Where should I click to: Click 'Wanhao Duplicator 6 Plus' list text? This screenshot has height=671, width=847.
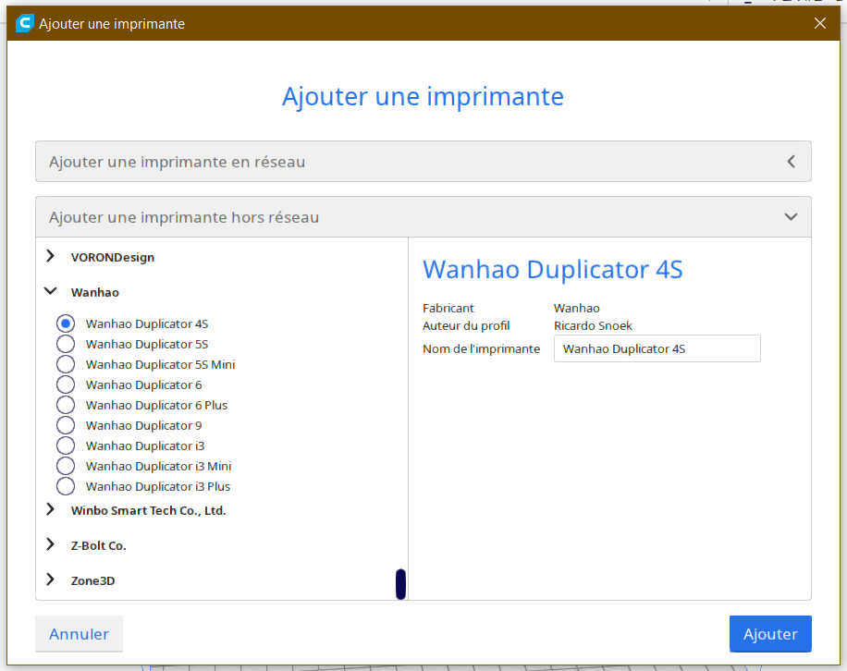pyautogui.click(x=156, y=405)
